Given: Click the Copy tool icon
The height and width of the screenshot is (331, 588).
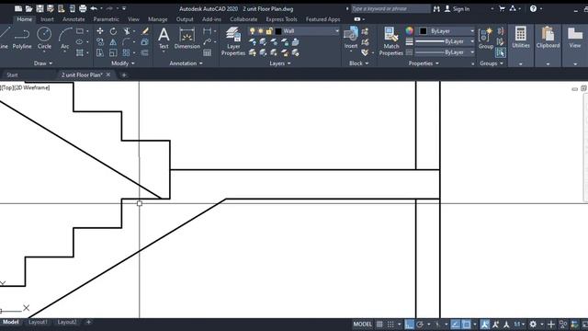Looking at the screenshot, I should point(100,42).
